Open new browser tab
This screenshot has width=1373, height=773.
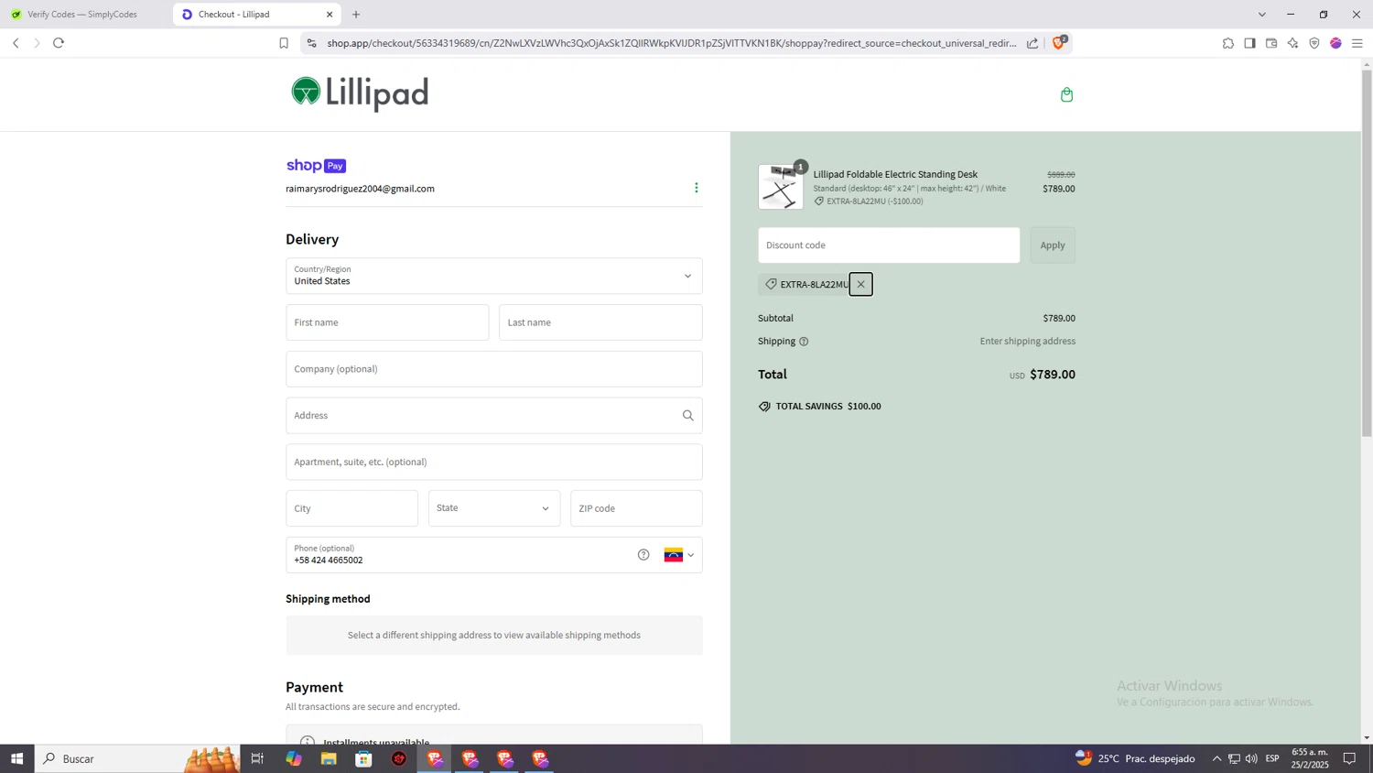coord(356,15)
